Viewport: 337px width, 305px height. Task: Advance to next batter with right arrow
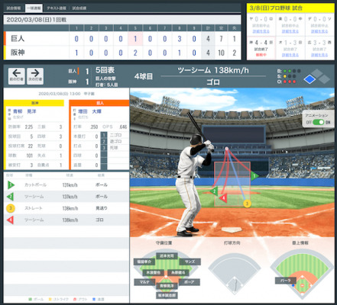pos(35,75)
